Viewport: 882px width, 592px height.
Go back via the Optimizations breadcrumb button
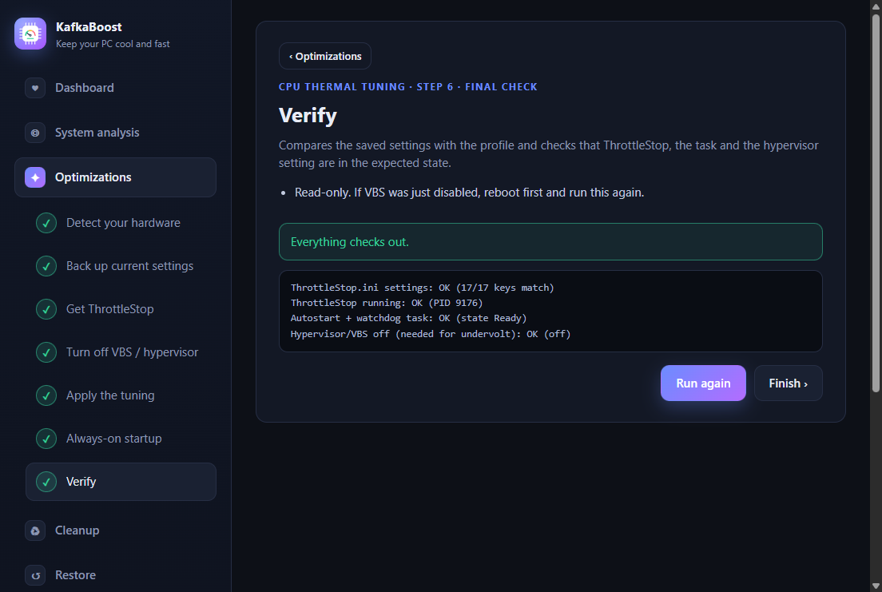tap(325, 56)
